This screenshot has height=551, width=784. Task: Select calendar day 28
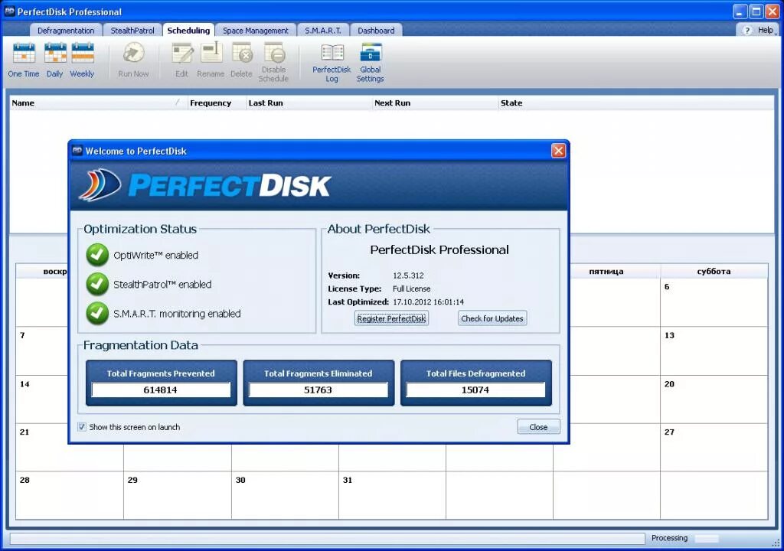[x=70, y=495]
